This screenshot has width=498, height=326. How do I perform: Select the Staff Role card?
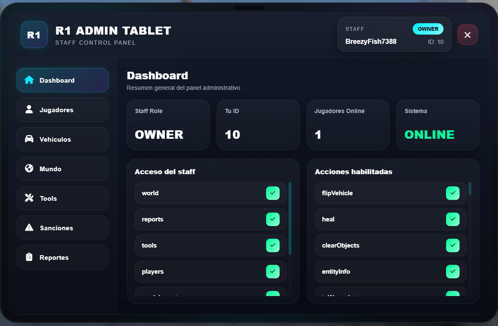click(x=169, y=125)
